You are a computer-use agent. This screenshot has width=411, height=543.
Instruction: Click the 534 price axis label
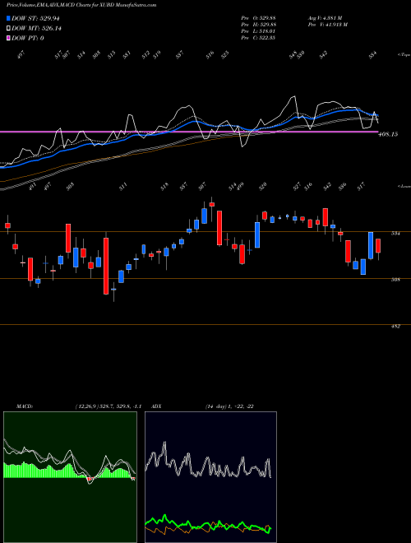click(x=395, y=234)
